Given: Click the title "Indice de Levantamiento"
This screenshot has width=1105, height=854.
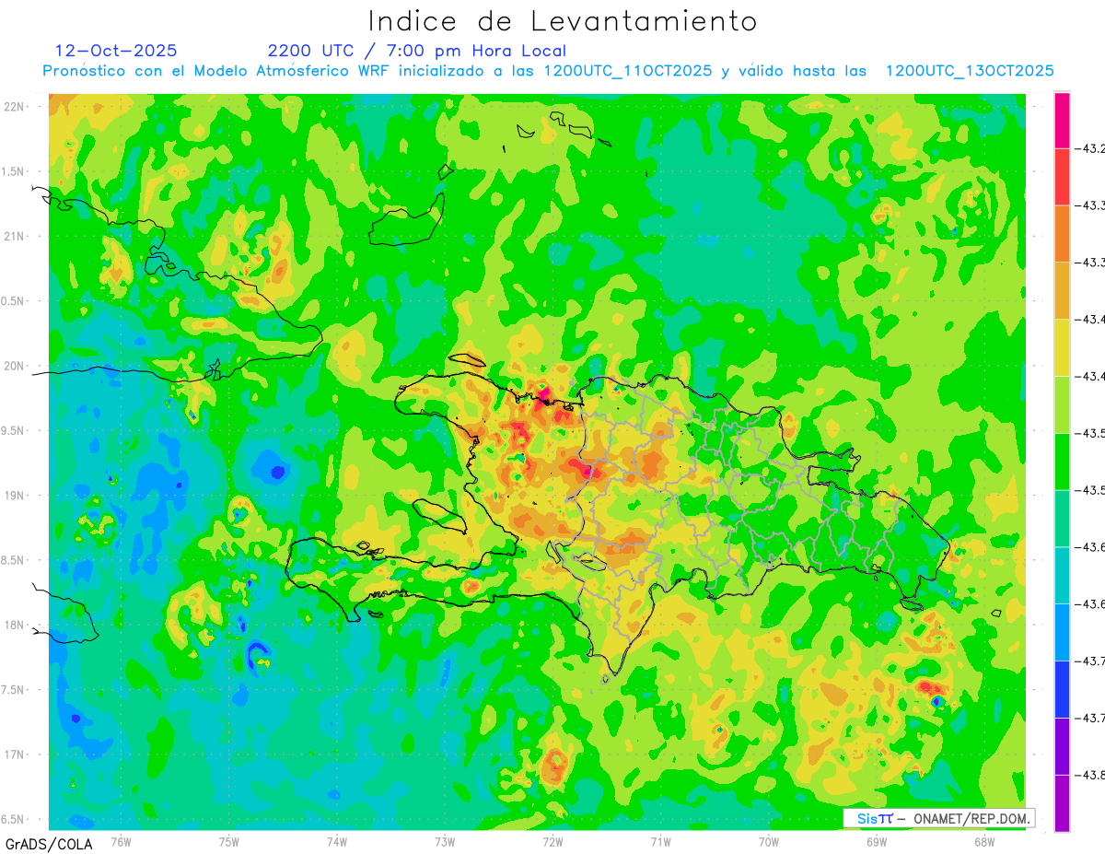Looking at the screenshot, I should (563, 20).
